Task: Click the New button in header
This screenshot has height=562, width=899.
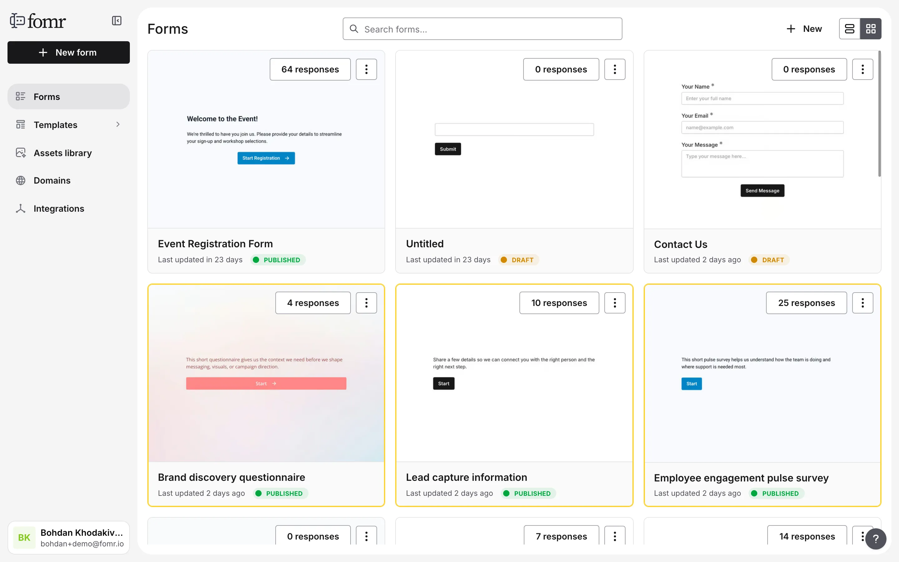Action: (x=804, y=29)
